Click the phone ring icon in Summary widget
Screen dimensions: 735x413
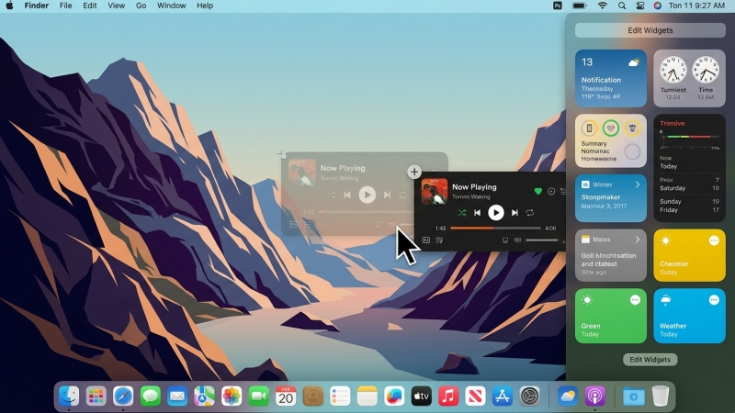click(x=589, y=128)
